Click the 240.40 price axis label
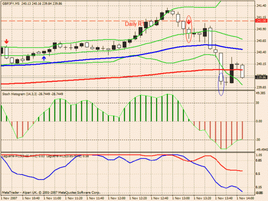268x201 pixels. [261, 52]
